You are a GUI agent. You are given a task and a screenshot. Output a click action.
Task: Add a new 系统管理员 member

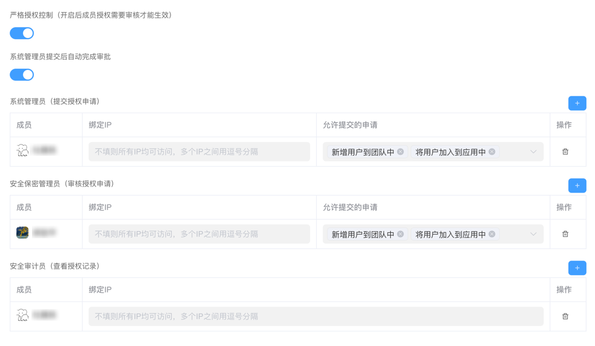pyautogui.click(x=576, y=103)
